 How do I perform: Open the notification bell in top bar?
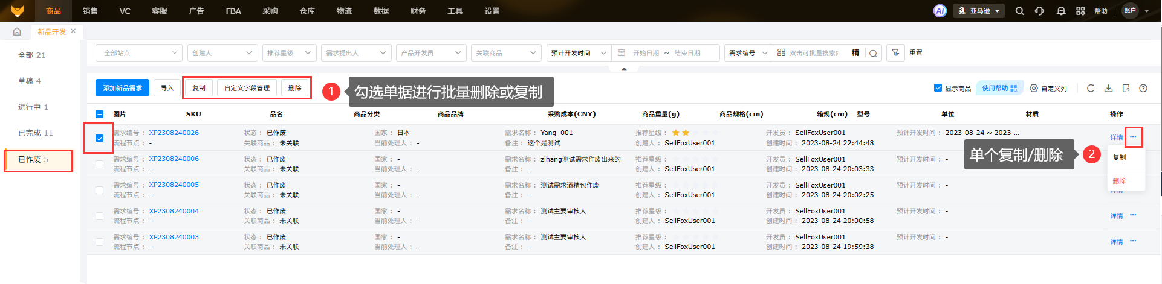1060,11
